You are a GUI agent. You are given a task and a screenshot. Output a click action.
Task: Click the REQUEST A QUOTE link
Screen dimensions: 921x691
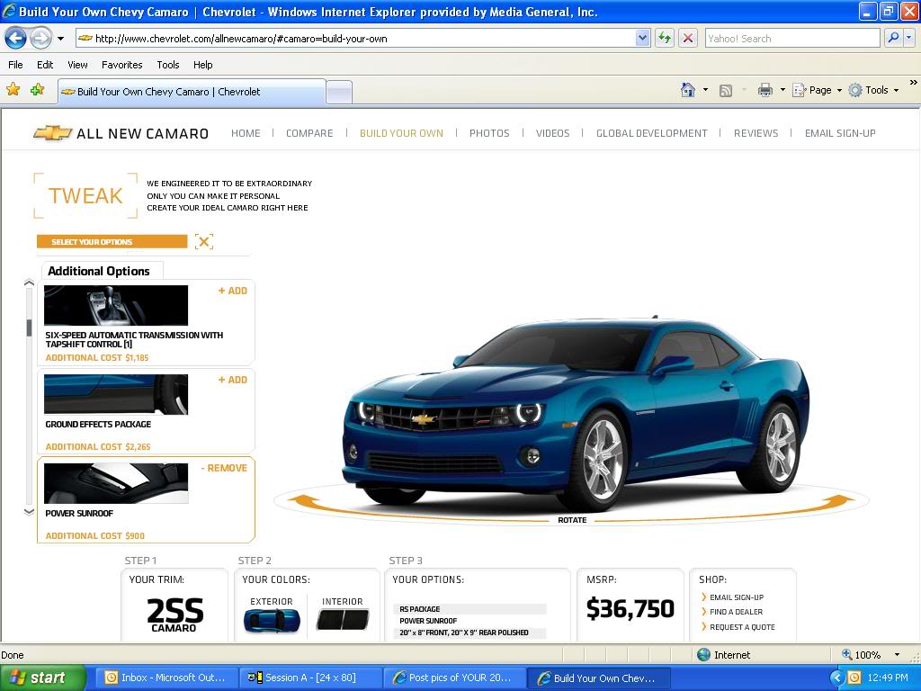(x=742, y=627)
